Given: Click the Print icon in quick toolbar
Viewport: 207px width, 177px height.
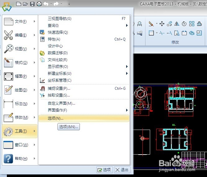Looking at the screenshot, I should click(x=39, y=4).
